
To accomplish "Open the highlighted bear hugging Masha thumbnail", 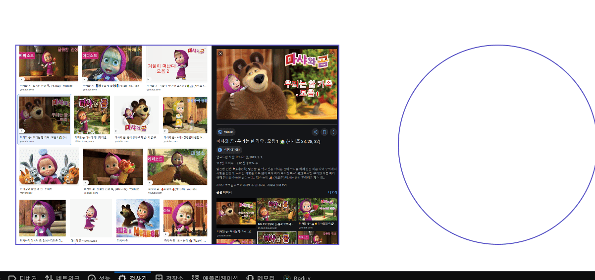I will click(45, 115).
